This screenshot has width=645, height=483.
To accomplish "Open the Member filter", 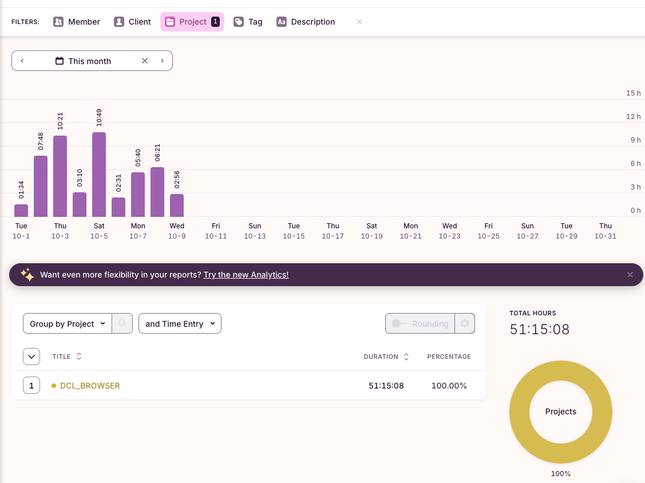I will 77,22.
